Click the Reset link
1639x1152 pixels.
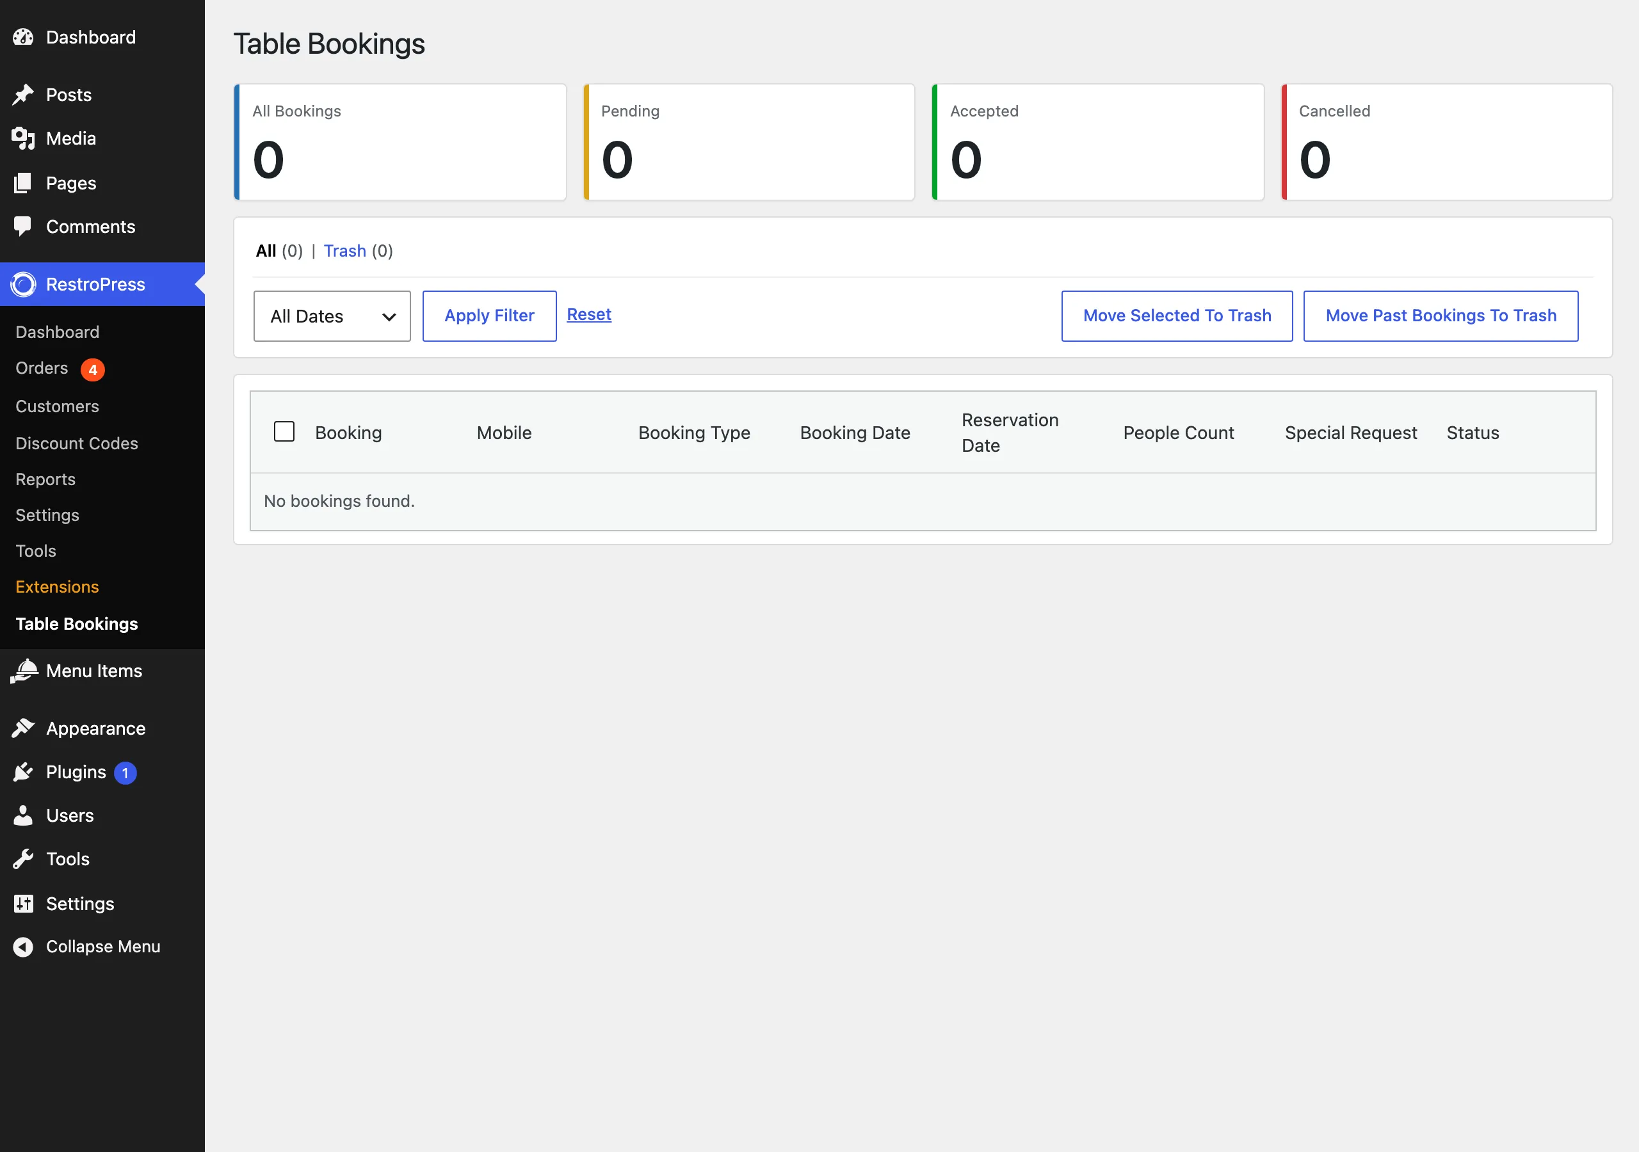coord(589,315)
